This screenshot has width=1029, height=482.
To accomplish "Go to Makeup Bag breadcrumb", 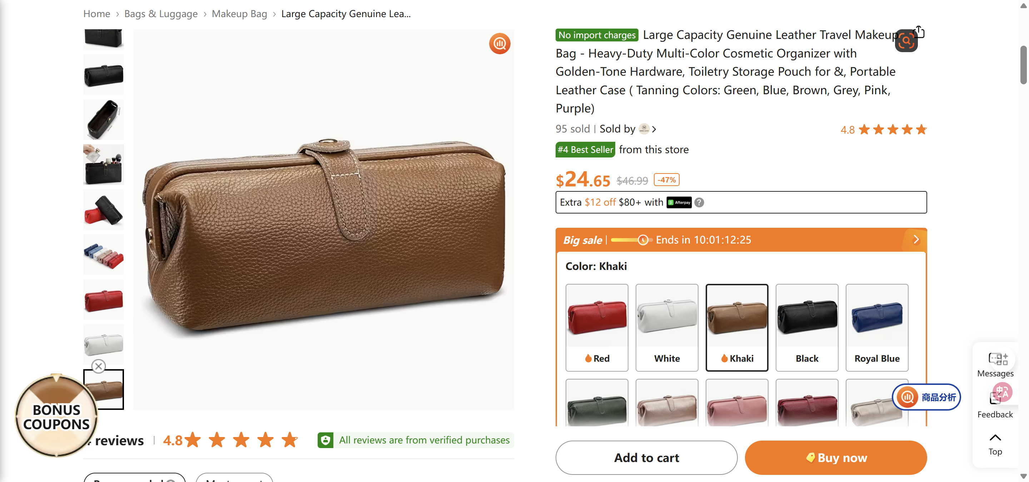I will (x=239, y=13).
